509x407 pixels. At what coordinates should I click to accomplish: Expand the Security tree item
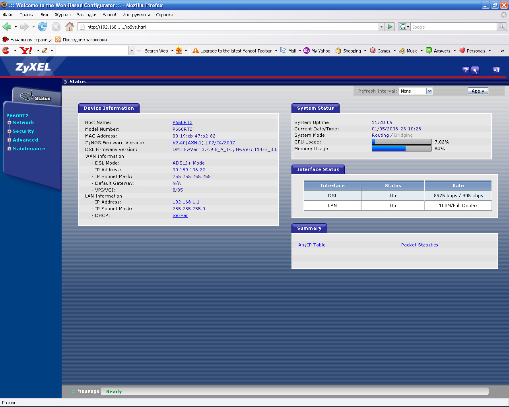pyautogui.click(x=9, y=131)
